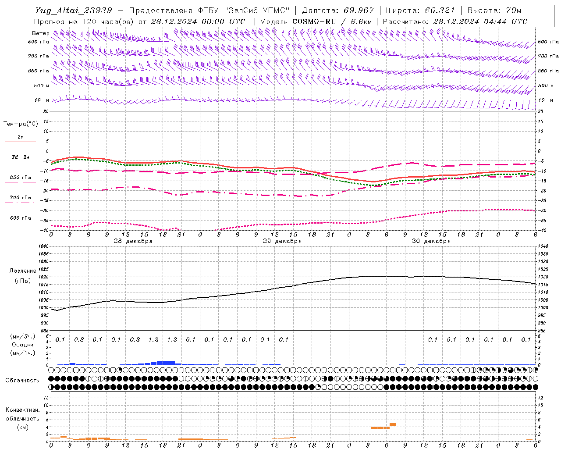Screen dimensions: 561x449
Task: Click the 500 м wind level label on left
Action: (x=42, y=86)
